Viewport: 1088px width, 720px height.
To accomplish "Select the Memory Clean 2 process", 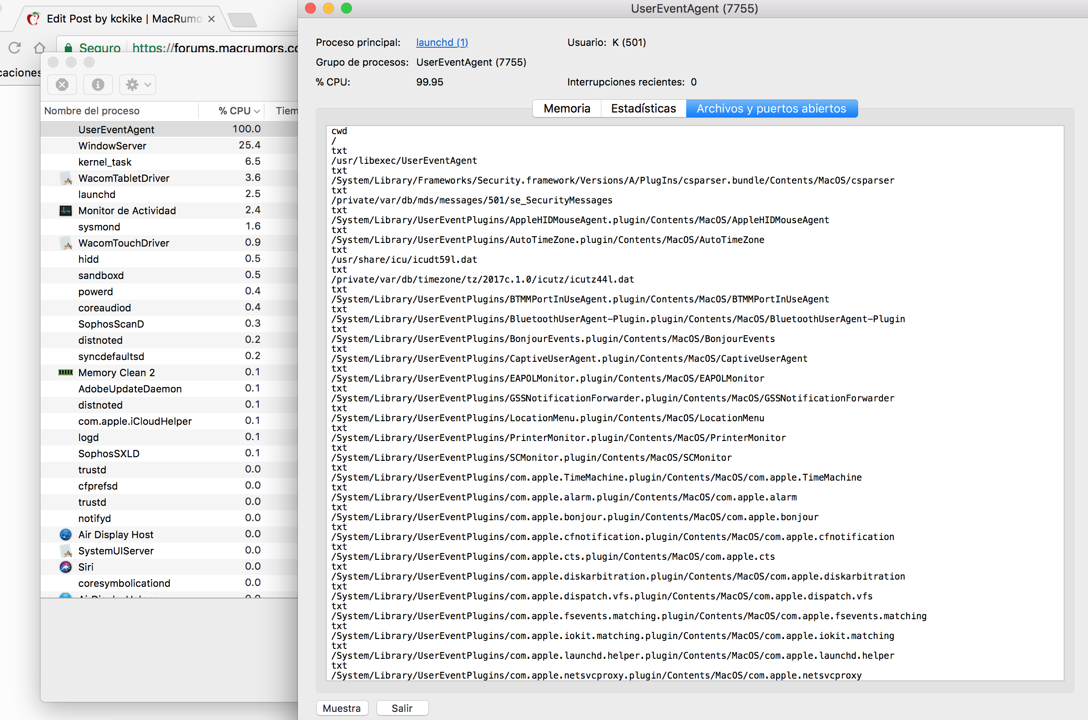I will tap(117, 373).
